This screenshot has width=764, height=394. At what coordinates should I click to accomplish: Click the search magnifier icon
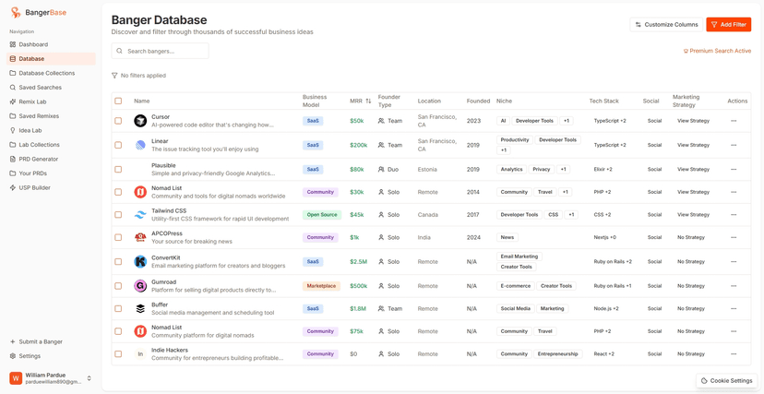point(119,51)
